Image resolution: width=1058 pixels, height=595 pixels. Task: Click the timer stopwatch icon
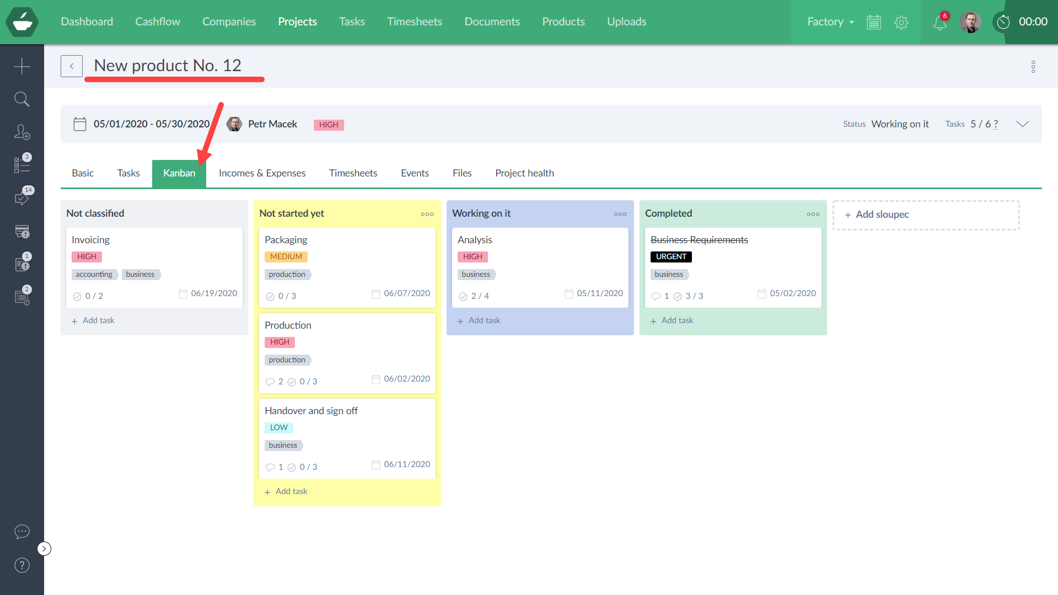(1003, 22)
